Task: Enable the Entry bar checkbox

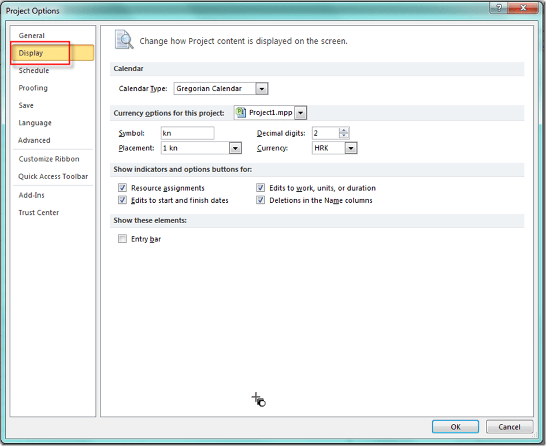Action: pyautogui.click(x=122, y=239)
